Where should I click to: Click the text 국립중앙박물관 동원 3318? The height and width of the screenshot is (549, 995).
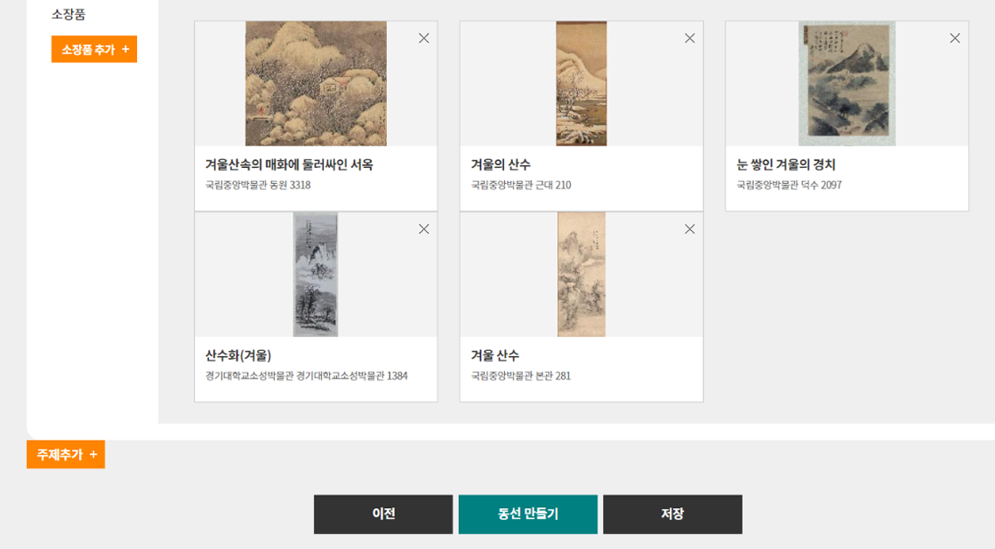(258, 185)
